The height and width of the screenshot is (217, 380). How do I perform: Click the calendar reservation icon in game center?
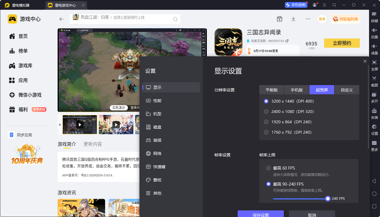click(x=279, y=19)
